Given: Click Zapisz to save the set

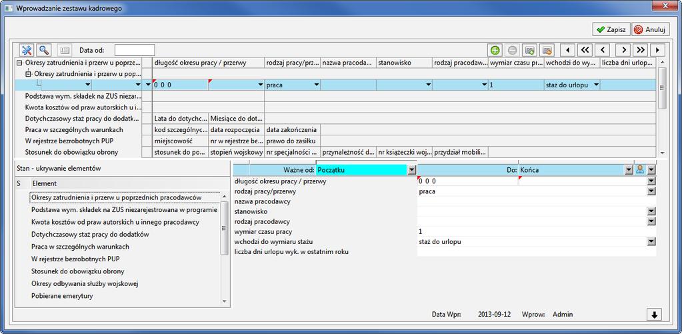Looking at the screenshot, I should point(611,29).
